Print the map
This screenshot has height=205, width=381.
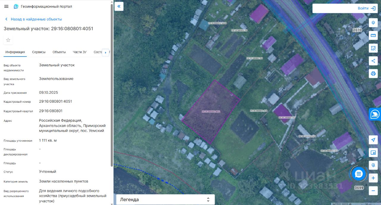click(x=373, y=73)
